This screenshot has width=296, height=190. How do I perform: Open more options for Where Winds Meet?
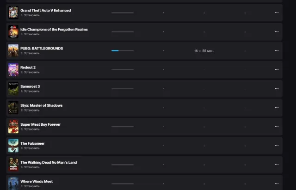click(277, 184)
